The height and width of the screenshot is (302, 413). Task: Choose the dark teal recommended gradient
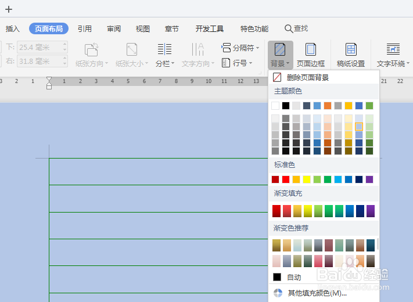pos(371,245)
